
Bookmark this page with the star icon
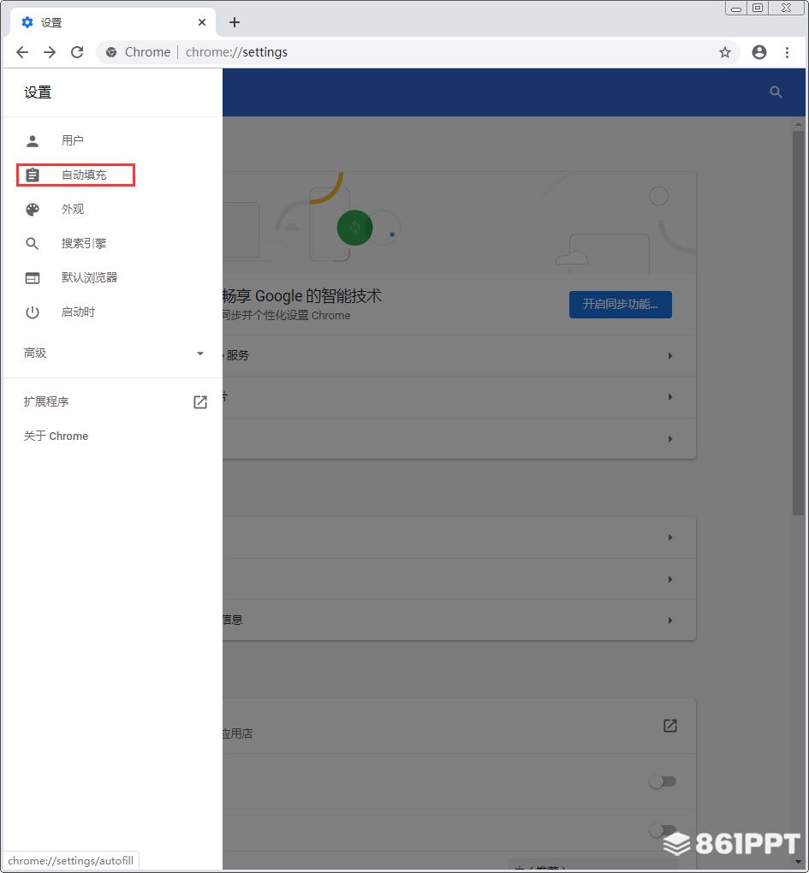tap(724, 52)
